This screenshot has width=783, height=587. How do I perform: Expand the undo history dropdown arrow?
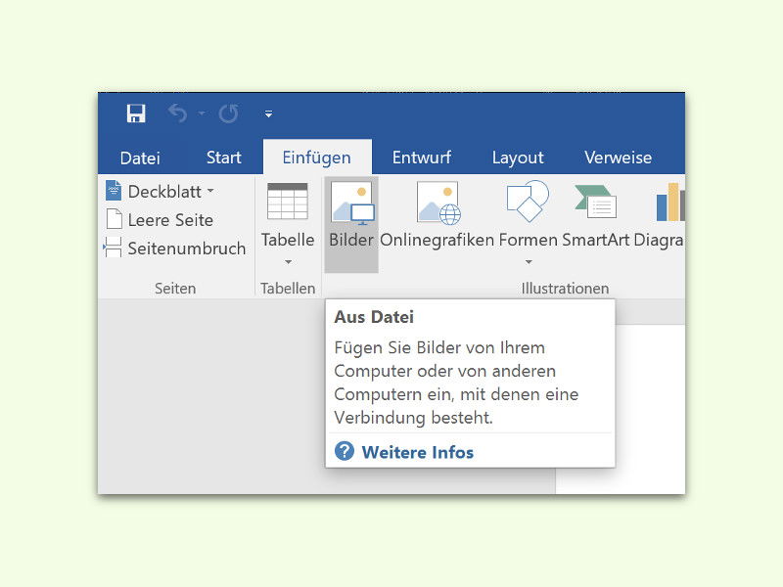(202, 113)
